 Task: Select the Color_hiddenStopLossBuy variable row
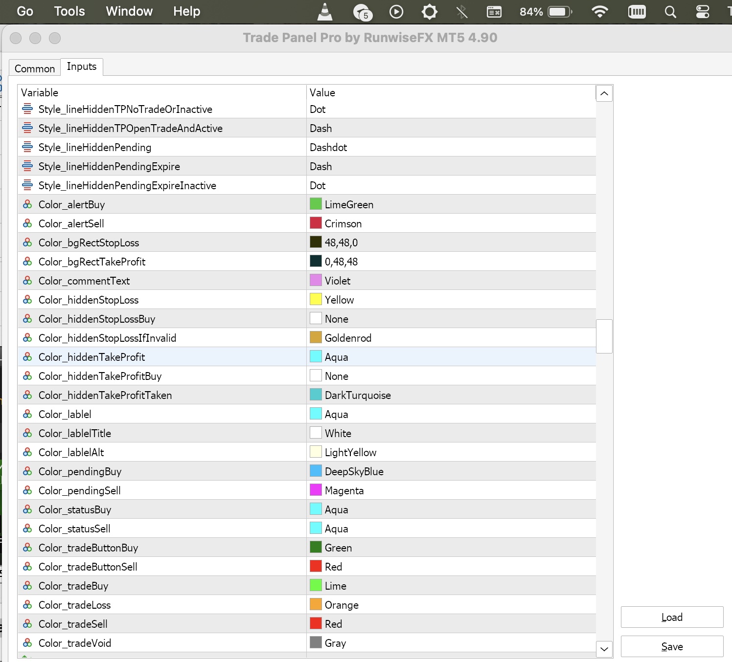click(307, 319)
